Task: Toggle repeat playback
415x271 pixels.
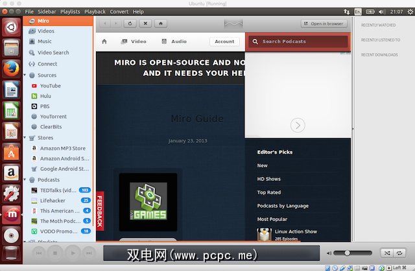Action: (x=399, y=253)
